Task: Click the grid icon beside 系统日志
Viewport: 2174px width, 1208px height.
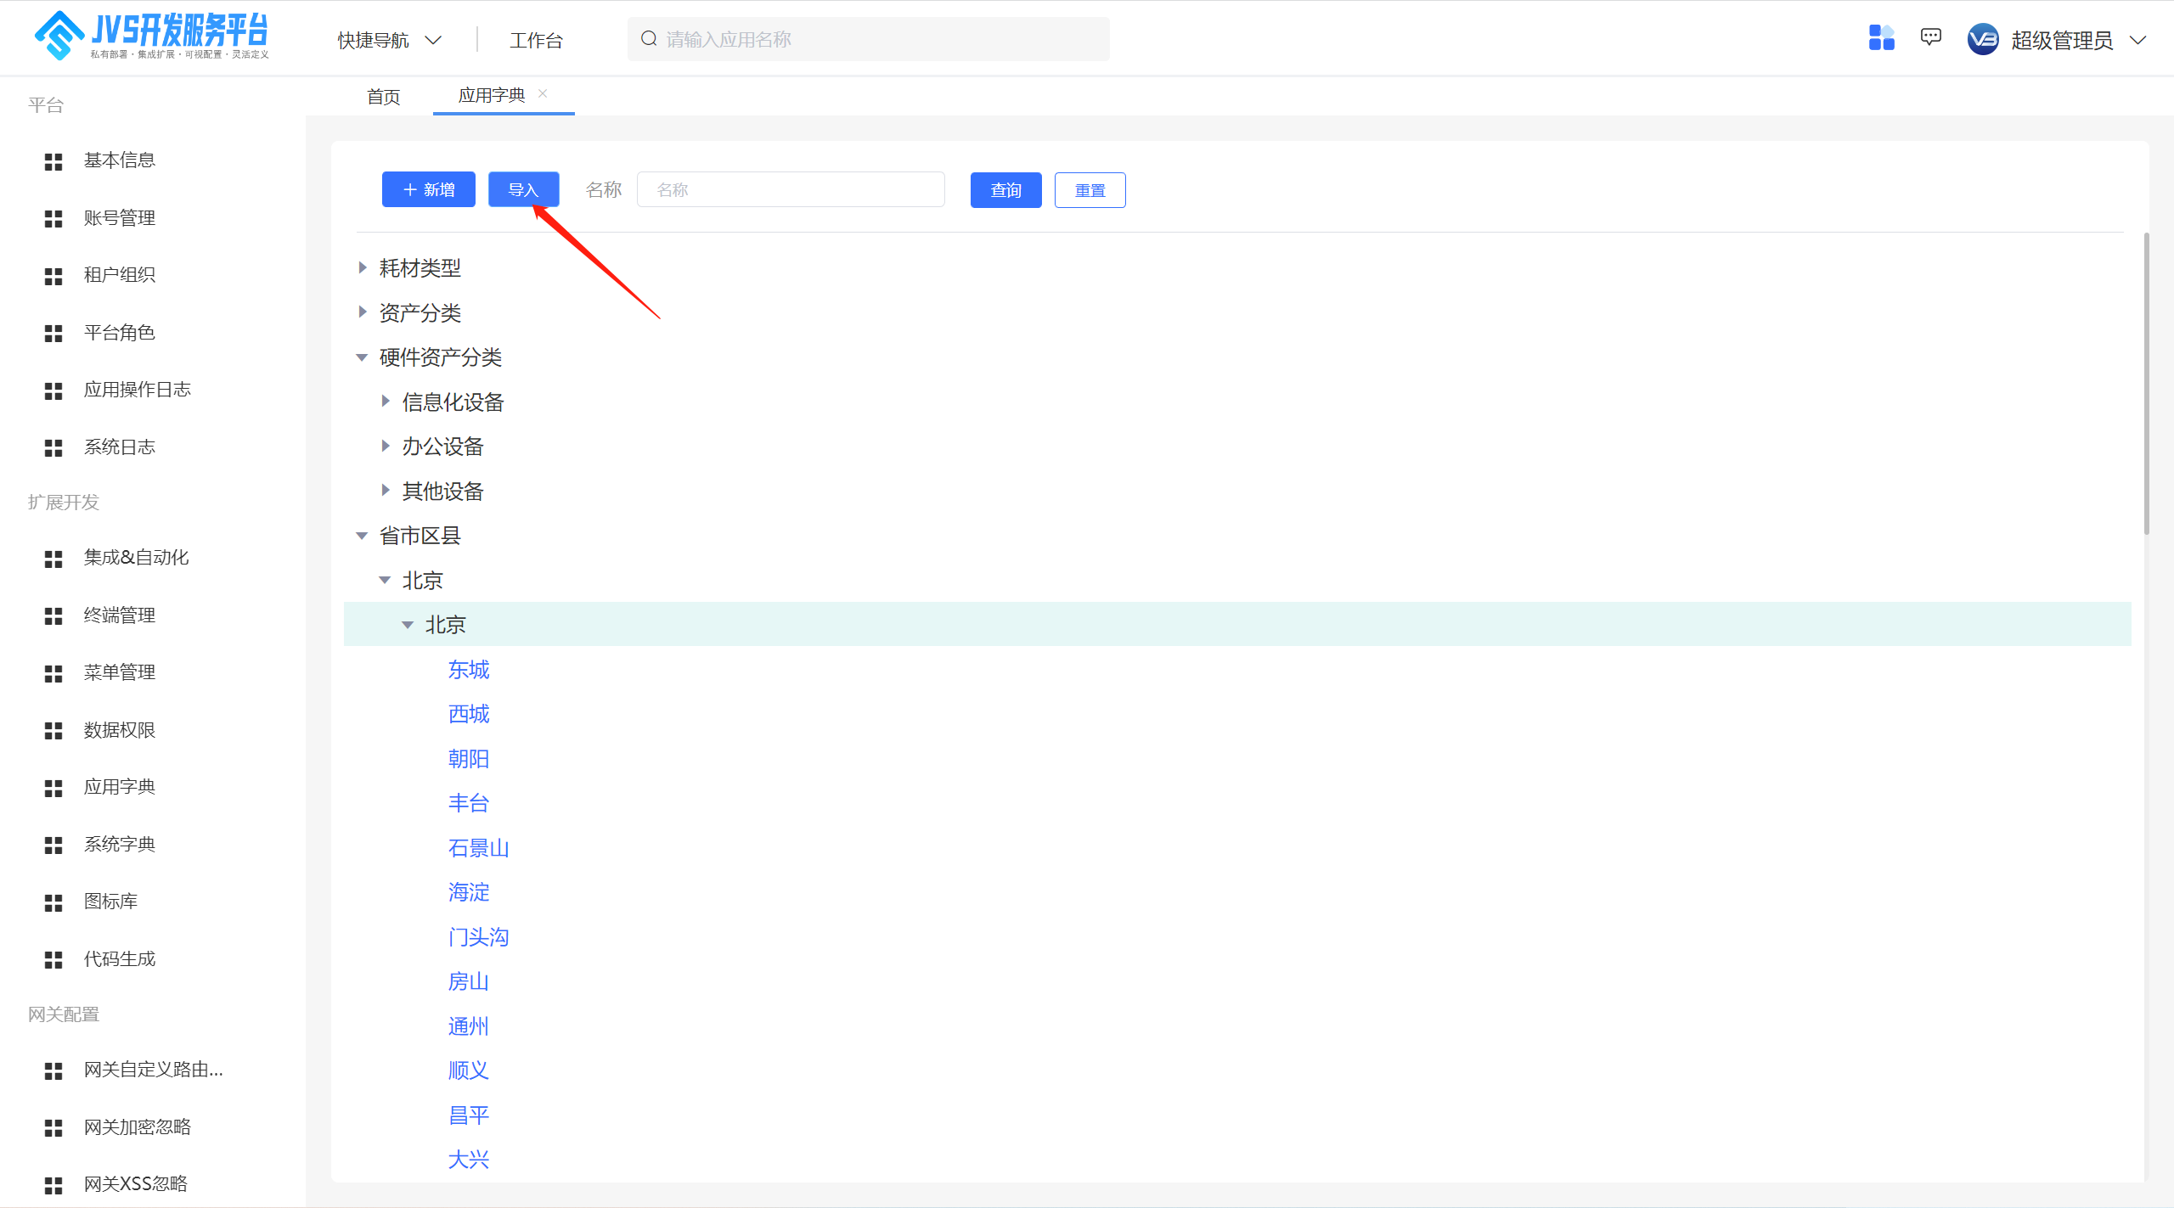Action: [x=54, y=448]
